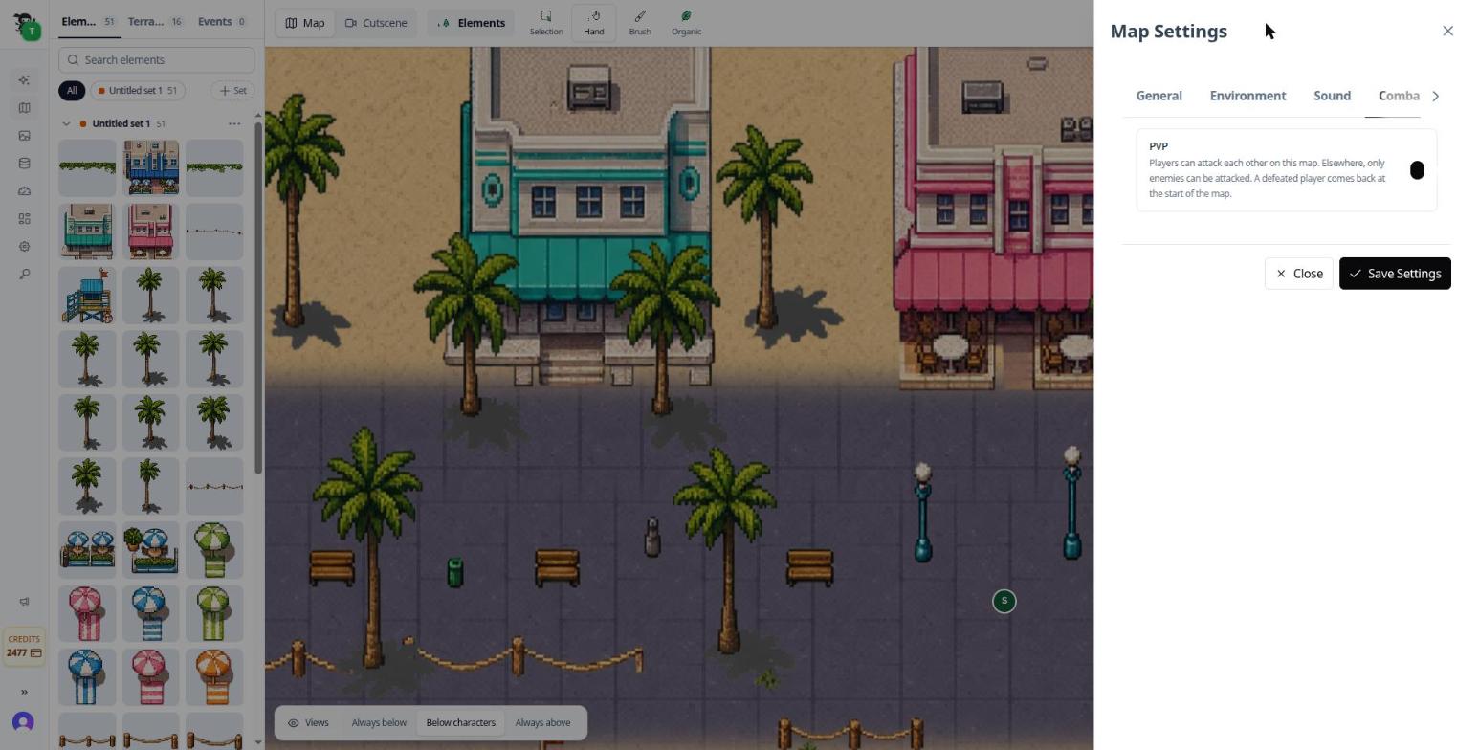Viewport: 1479px width, 750px height.
Task: Open the gauge dashboard icon in sidebar
Action: 24,191
